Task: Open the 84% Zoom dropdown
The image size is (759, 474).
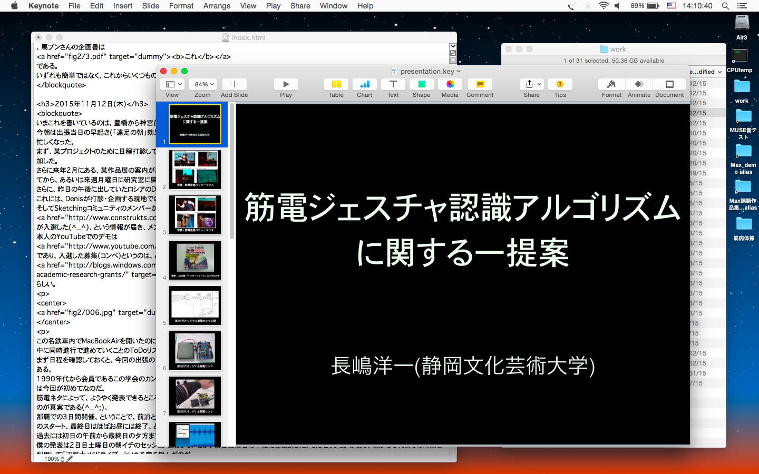Action: pos(204,84)
